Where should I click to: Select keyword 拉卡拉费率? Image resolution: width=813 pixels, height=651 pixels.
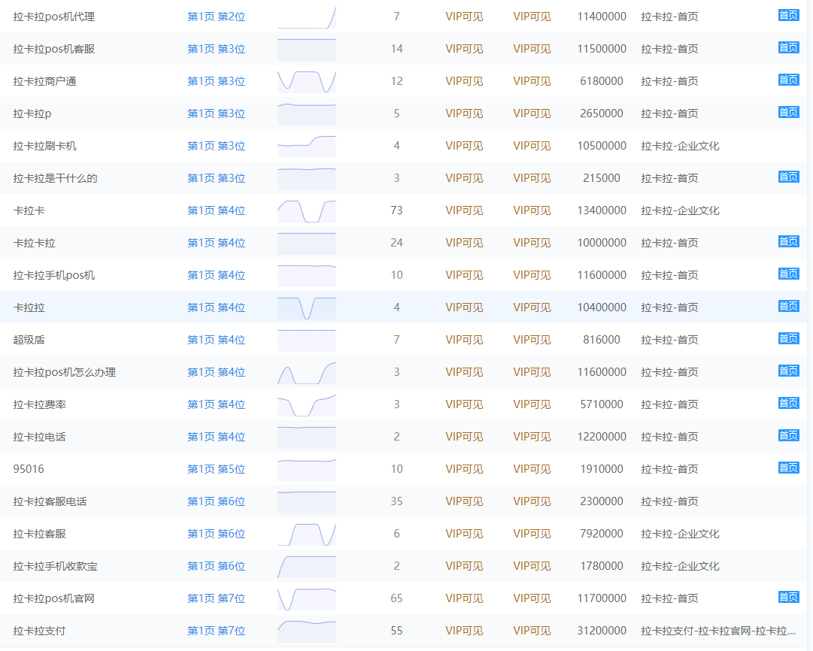pos(39,404)
